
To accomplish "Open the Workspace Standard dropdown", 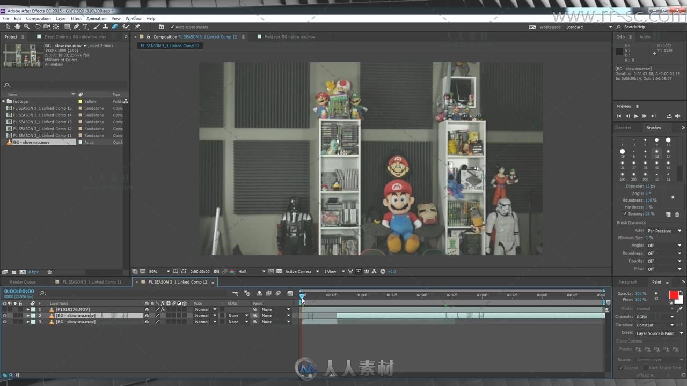I will click(588, 27).
